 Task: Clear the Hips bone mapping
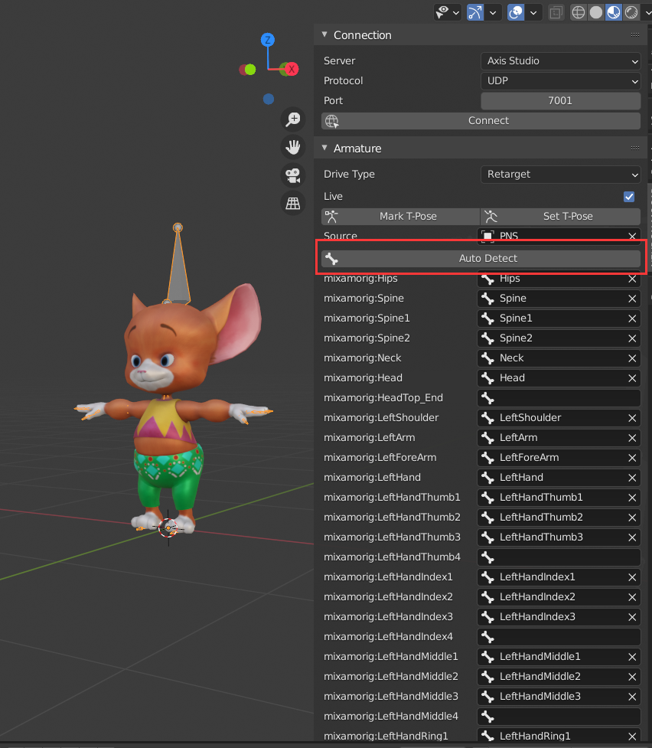point(632,279)
